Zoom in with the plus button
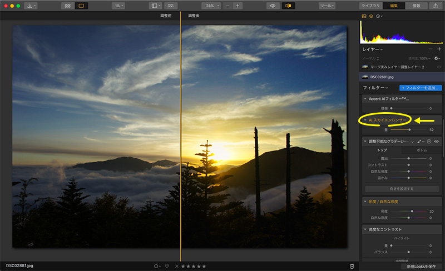The image size is (445, 271). (x=238, y=6)
